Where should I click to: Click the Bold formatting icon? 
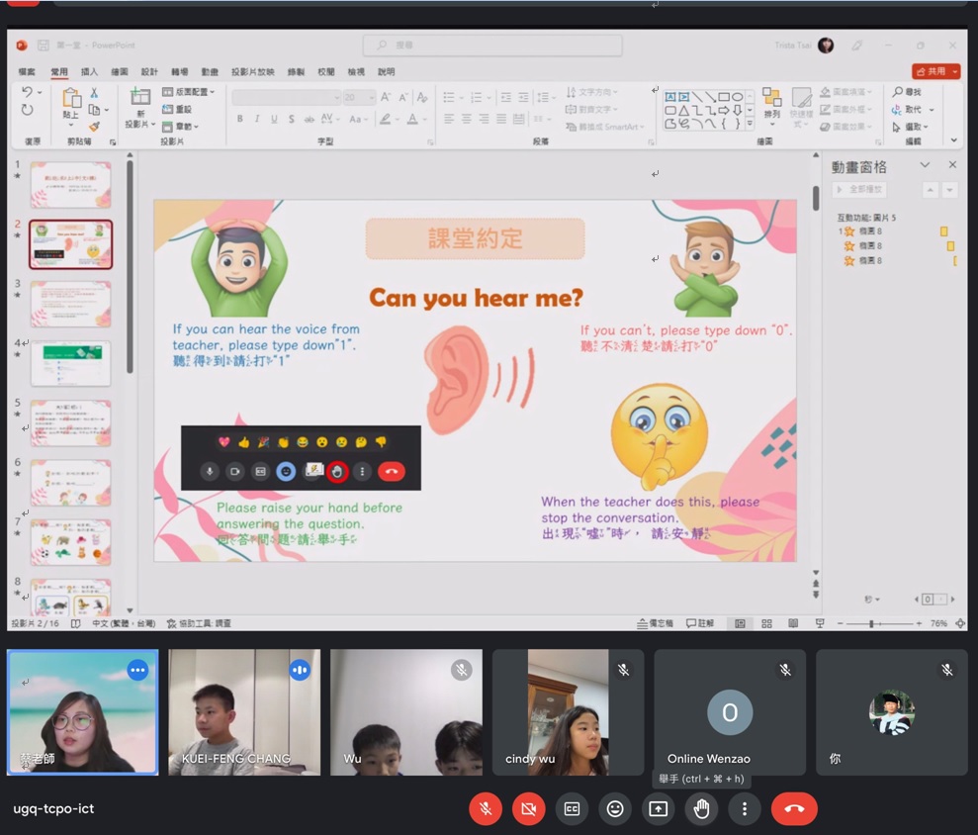(239, 119)
